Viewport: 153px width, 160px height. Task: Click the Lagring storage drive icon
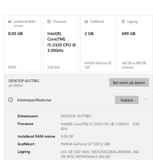point(123,21)
